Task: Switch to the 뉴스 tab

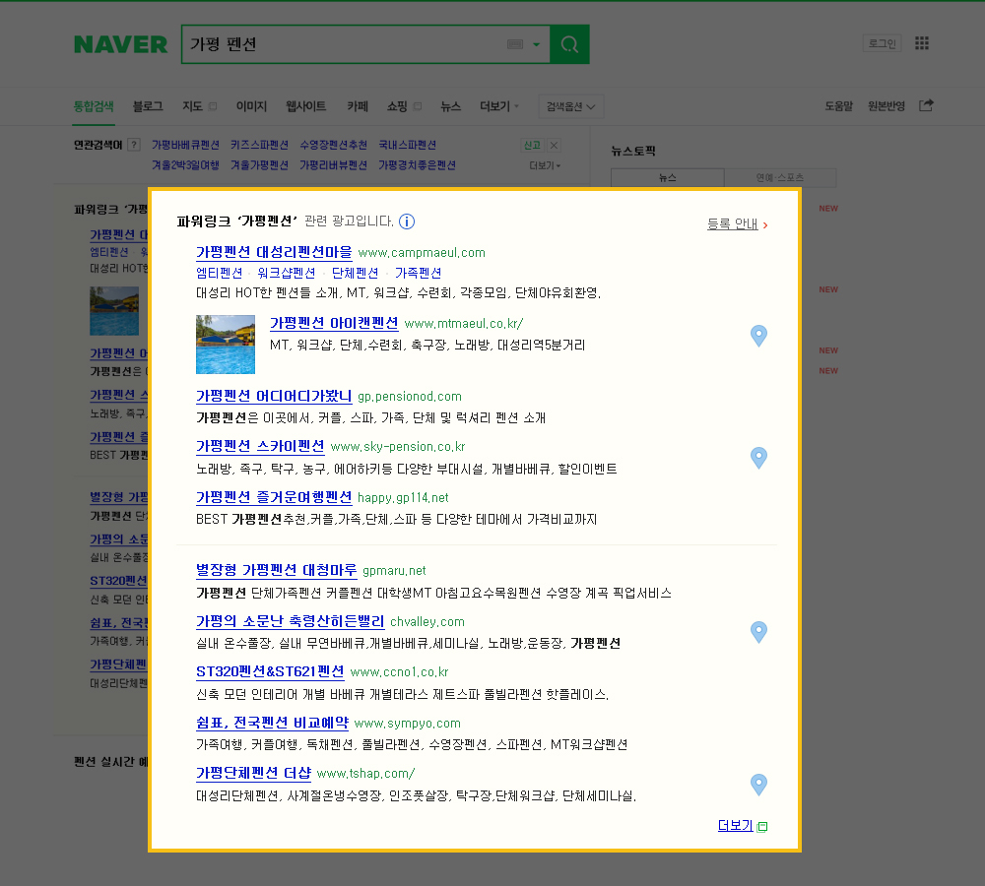Action: click(x=450, y=106)
